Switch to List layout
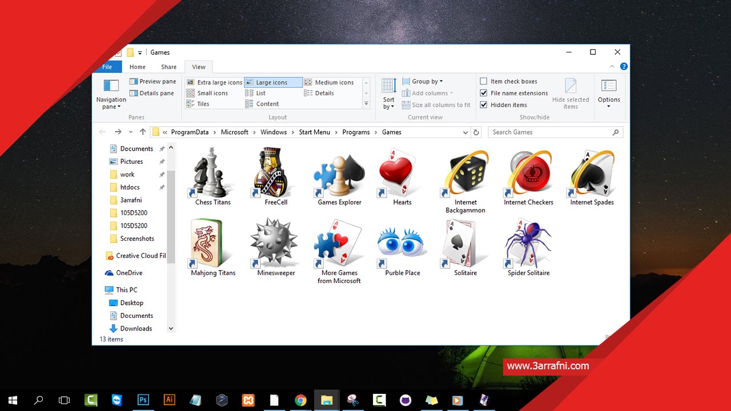This screenshot has width=731, height=411. (256, 93)
